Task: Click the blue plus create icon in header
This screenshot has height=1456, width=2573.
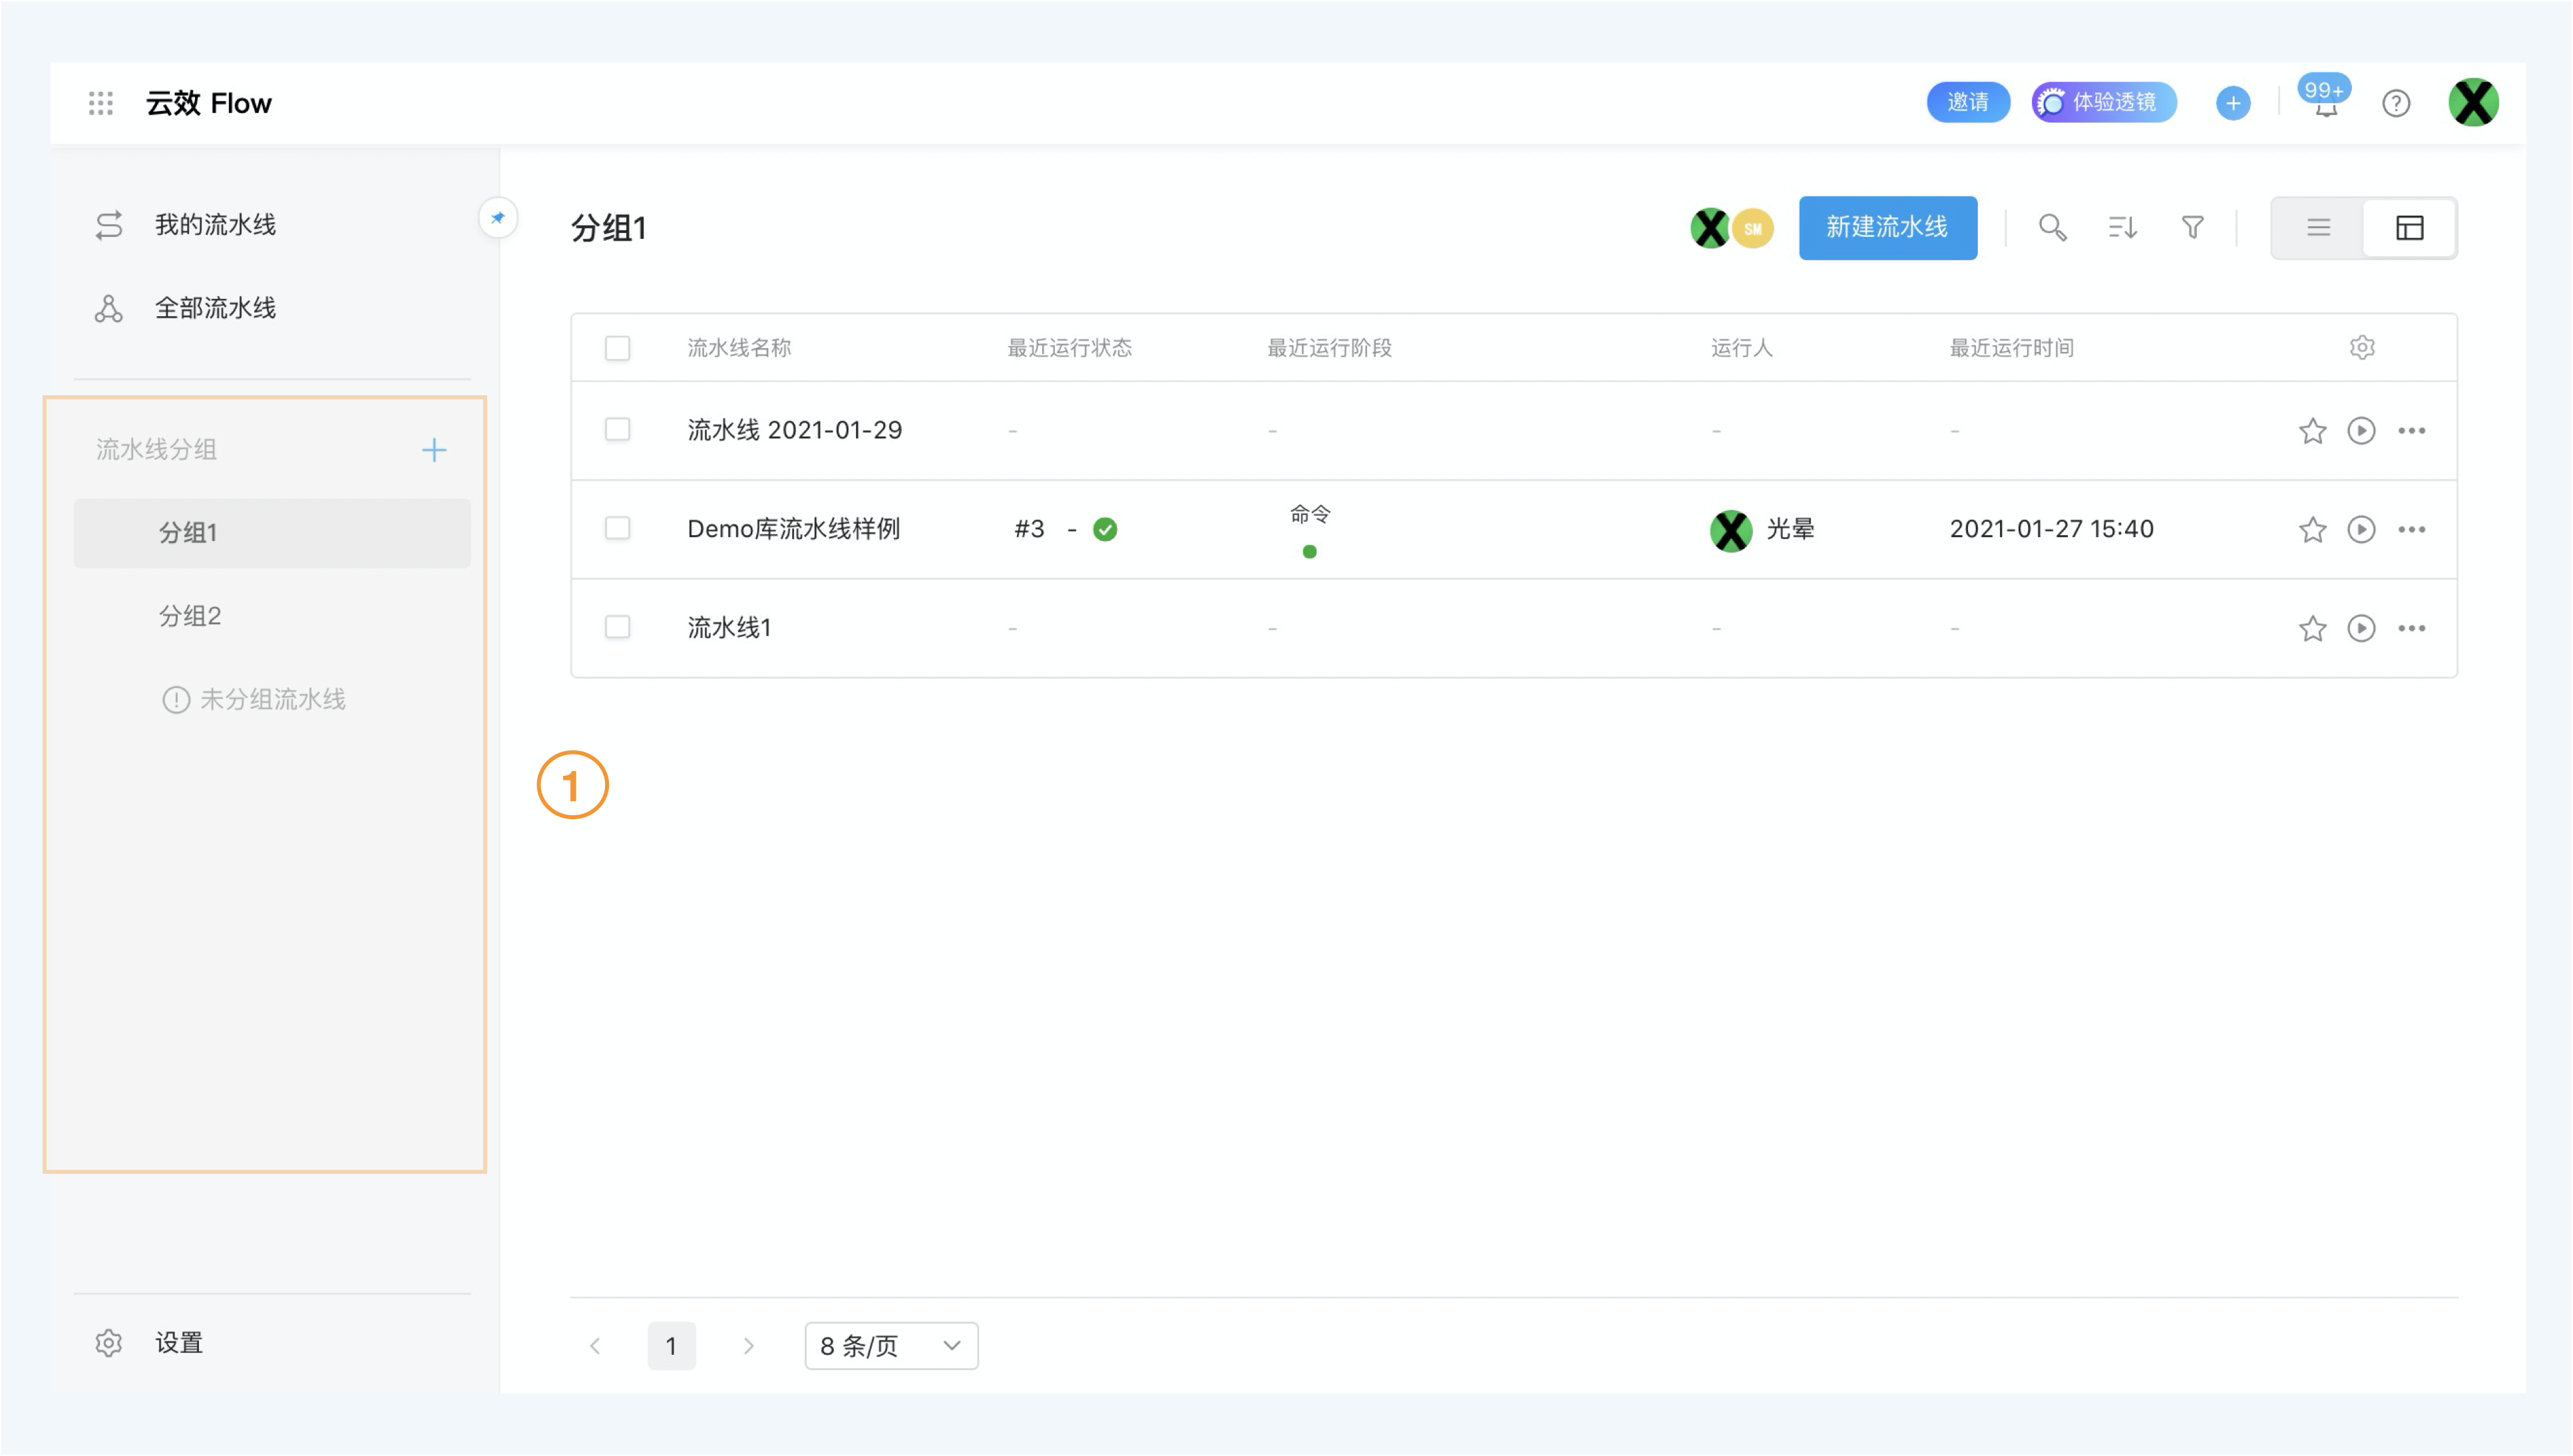Action: (2232, 103)
